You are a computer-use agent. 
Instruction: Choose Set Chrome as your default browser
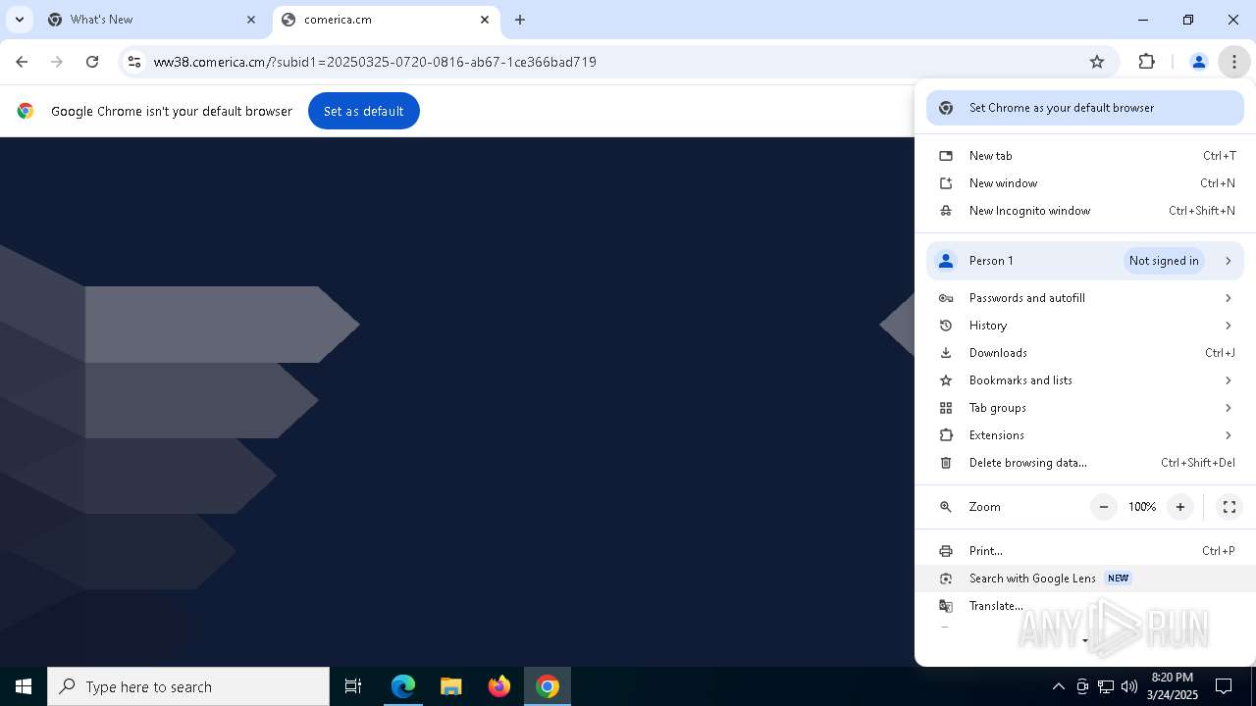[x=1085, y=108]
